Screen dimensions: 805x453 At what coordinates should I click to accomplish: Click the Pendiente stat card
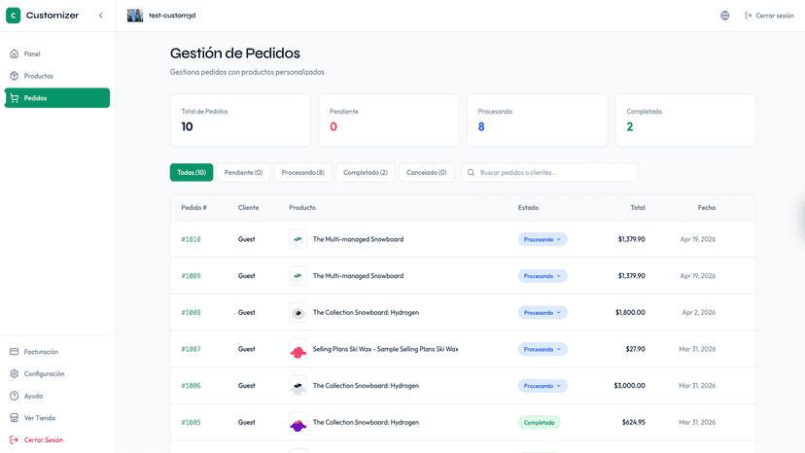coord(389,121)
